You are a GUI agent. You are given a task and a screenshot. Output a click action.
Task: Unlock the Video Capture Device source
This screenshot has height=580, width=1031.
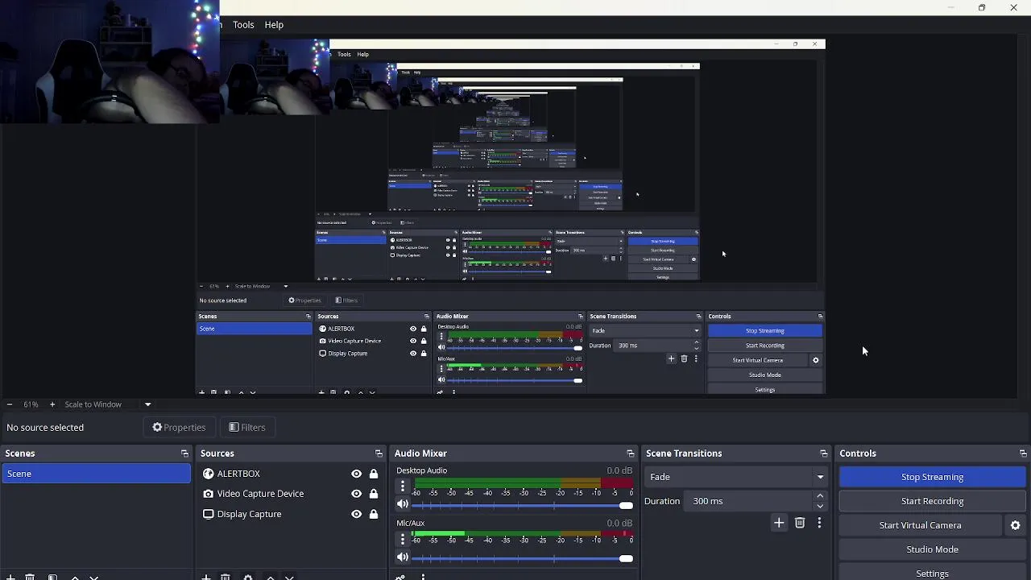tap(374, 494)
